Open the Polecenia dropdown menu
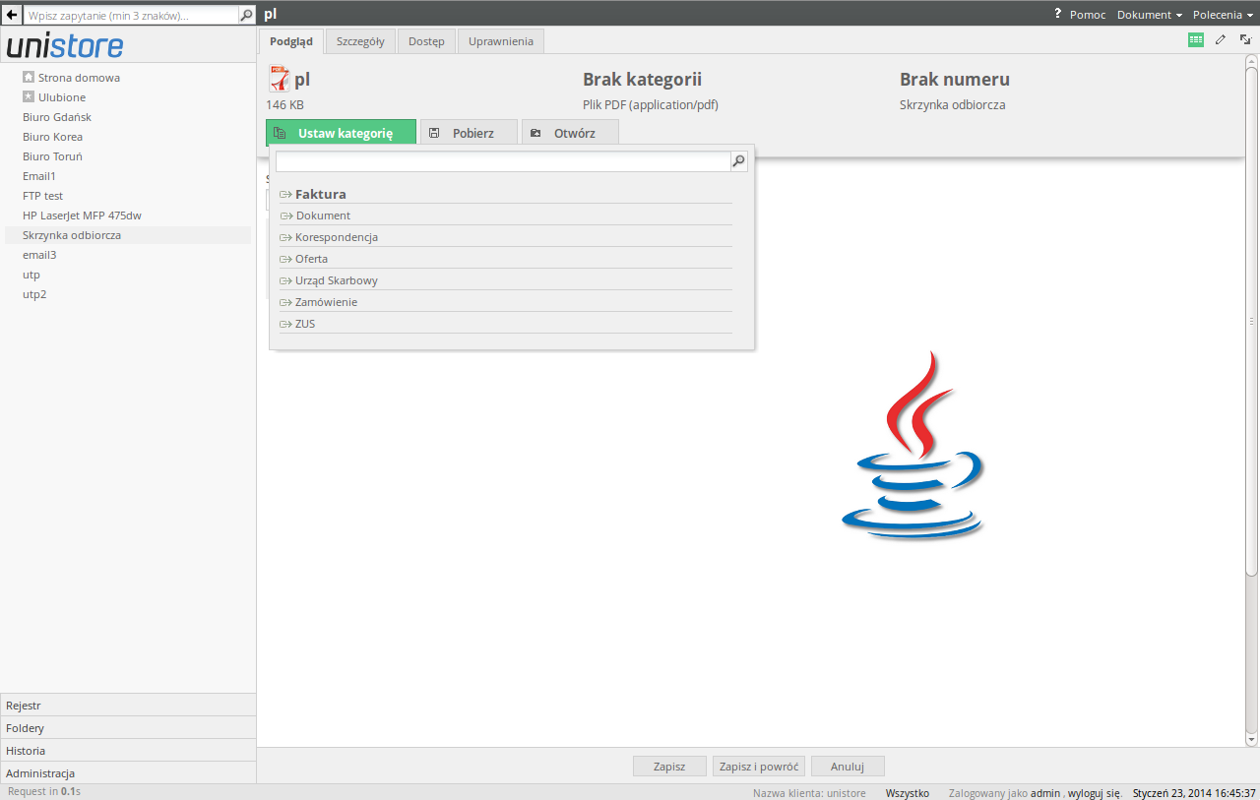Screen dimensions: 1260x800 click(1223, 15)
